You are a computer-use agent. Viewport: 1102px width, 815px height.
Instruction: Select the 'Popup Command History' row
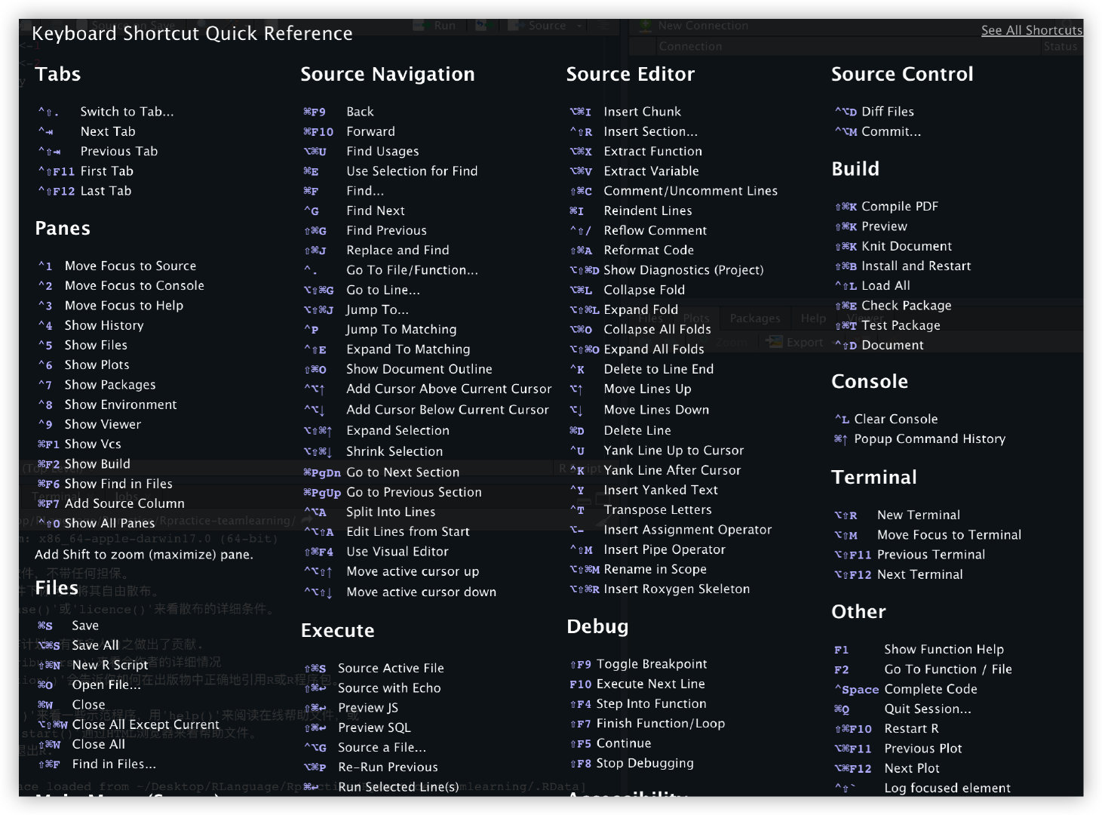click(x=919, y=438)
